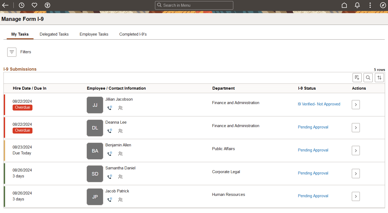Open the Notifications bell
The width and height of the screenshot is (388, 213).
(357, 5)
